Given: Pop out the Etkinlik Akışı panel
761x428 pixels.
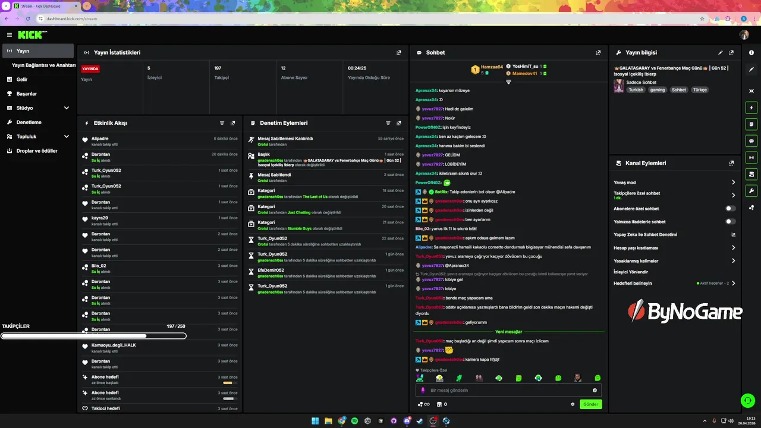Looking at the screenshot, I should pos(232,123).
